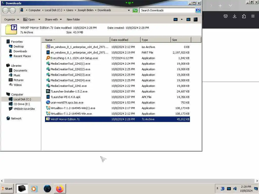Open help via the question mark icon

(196, 19)
